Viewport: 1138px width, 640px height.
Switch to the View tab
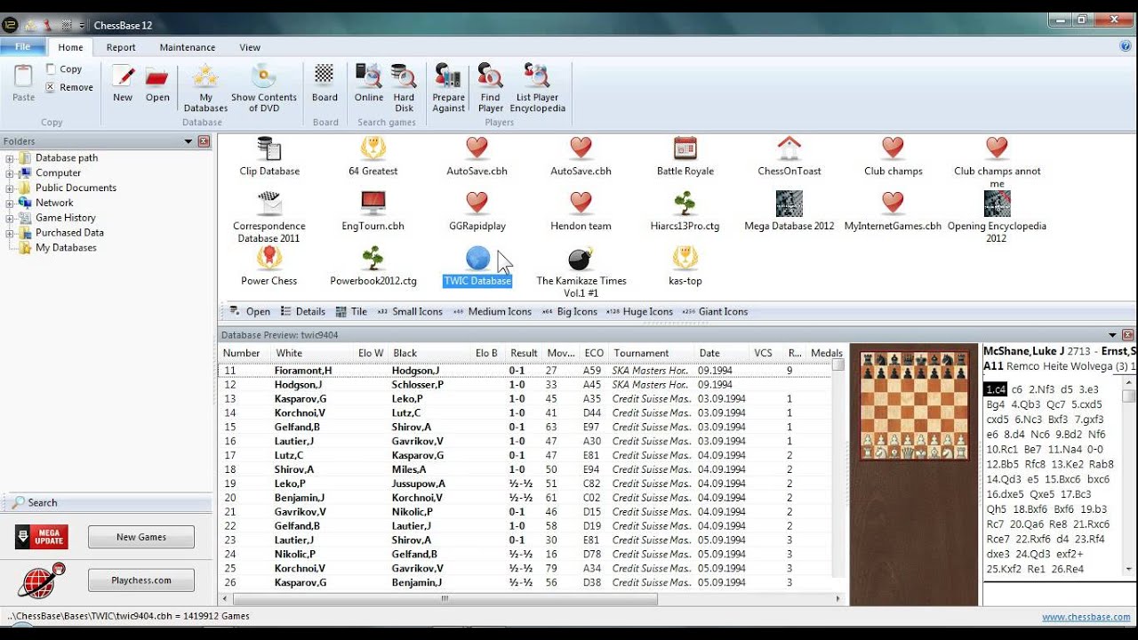[x=250, y=48]
